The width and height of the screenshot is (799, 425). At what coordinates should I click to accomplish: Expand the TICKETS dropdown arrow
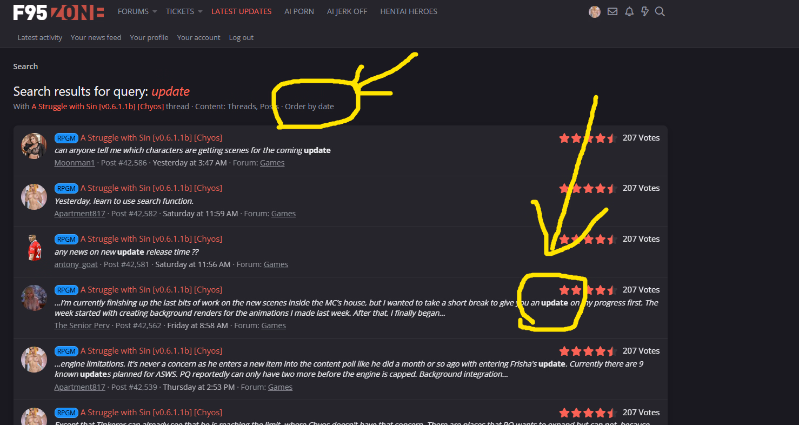coord(200,11)
